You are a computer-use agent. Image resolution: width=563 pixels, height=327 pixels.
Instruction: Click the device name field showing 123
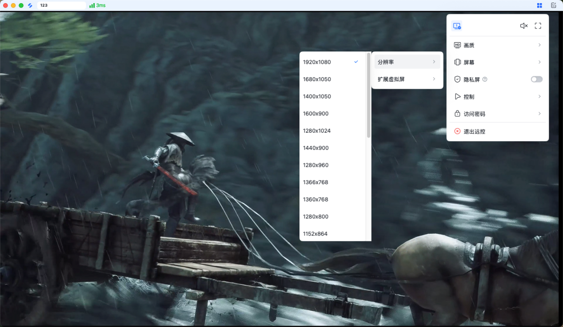coord(61,5)
